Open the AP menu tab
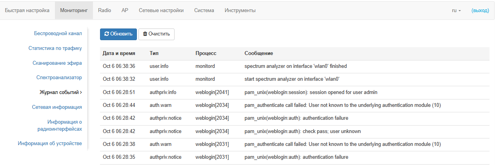The image size is (495, 165). 125,11
